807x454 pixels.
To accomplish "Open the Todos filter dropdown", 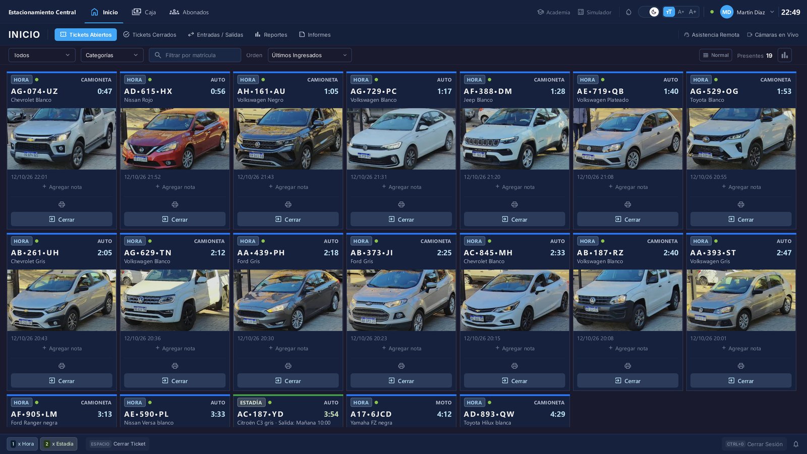I will click(42, 55).
